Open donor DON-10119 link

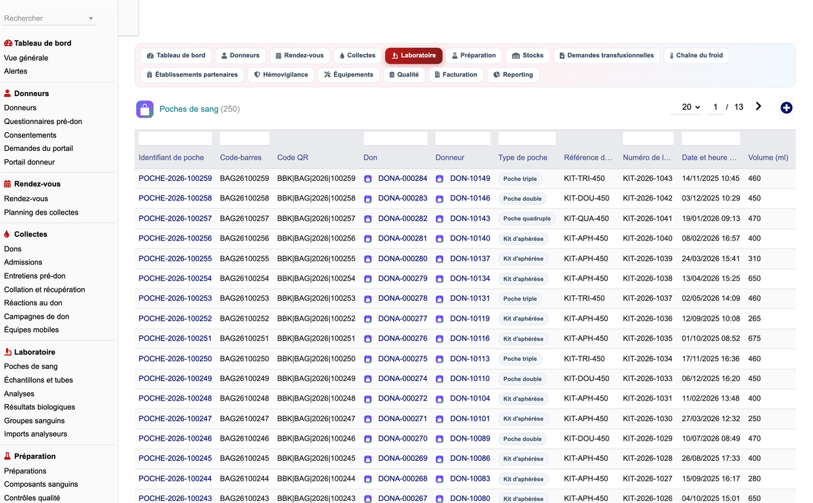(470, 318)
